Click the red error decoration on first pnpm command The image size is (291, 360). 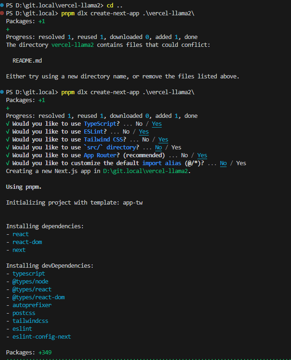click(x=2, y=13)
